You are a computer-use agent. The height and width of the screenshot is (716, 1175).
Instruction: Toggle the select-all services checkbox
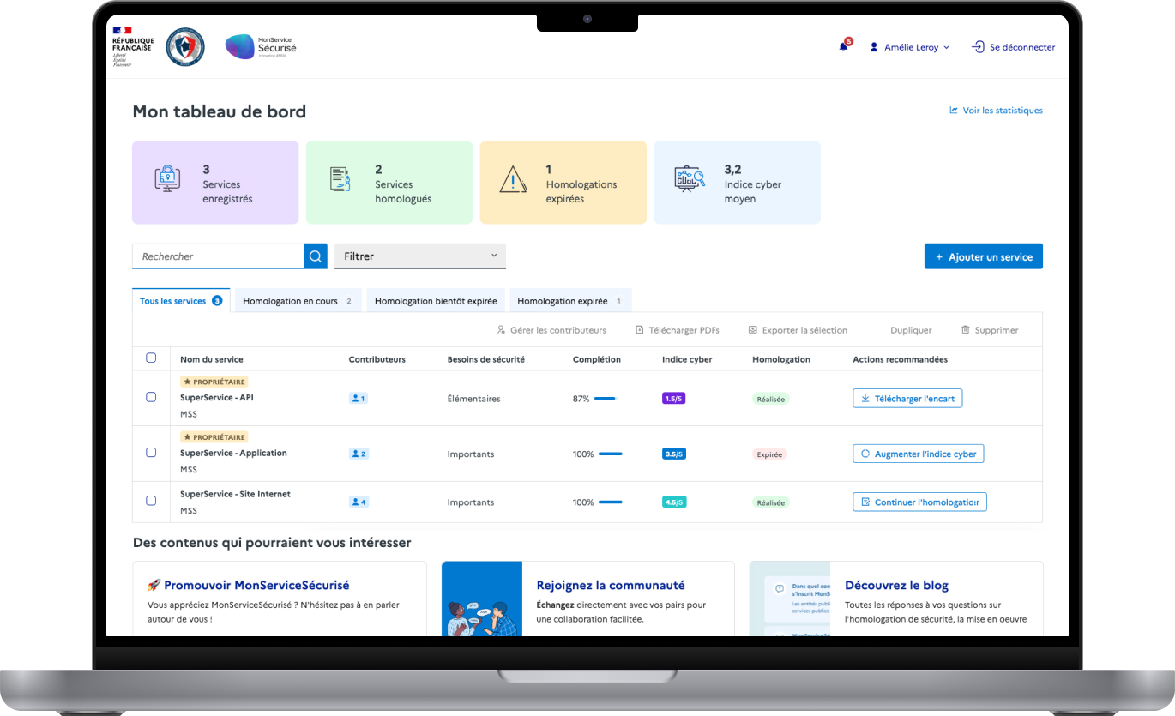[x=151, y=358]
